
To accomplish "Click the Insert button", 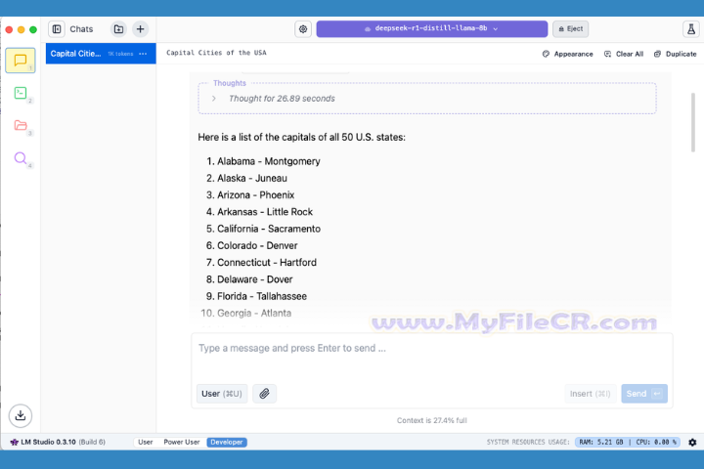I will point(590,394).
